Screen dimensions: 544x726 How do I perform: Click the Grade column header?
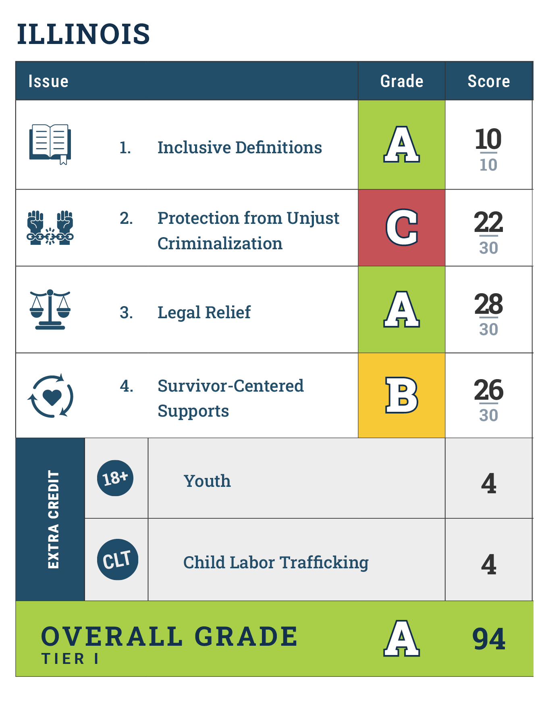pos(402,81)
